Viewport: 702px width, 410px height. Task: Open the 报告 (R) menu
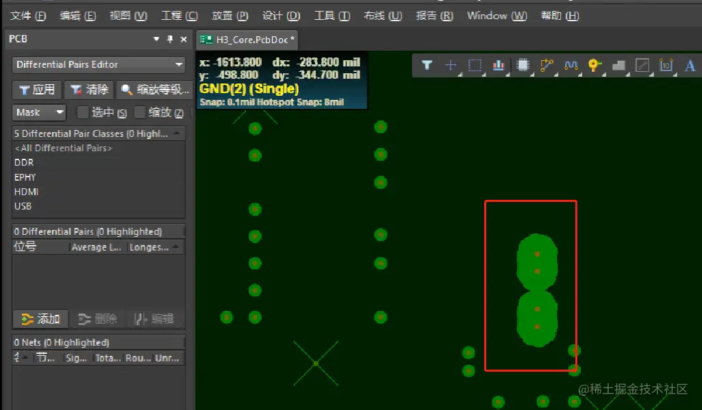[x=434, y=16]
